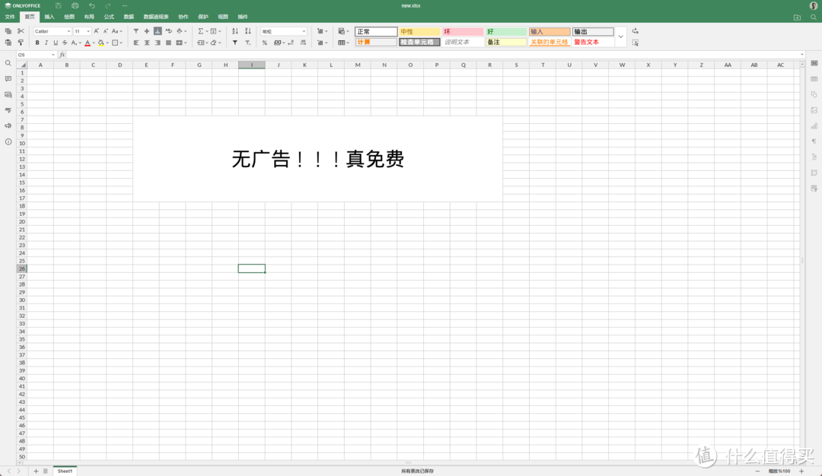
Task: Click the Cut scissors icon
Action: (21, 31)
